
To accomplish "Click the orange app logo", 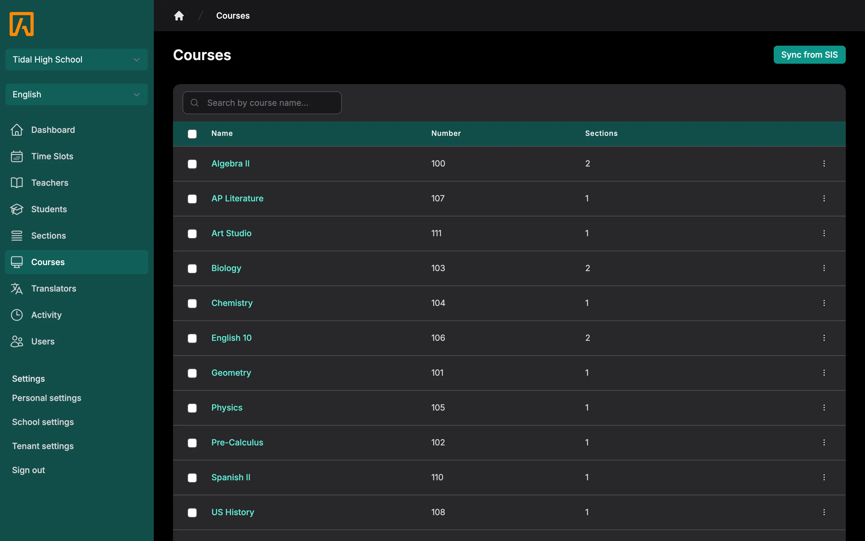I will coord(21,24).
